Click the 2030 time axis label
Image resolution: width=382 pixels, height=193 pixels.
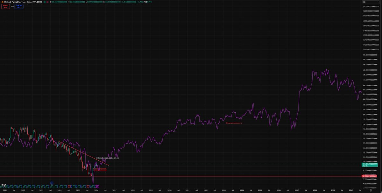[x=169, y=190]
